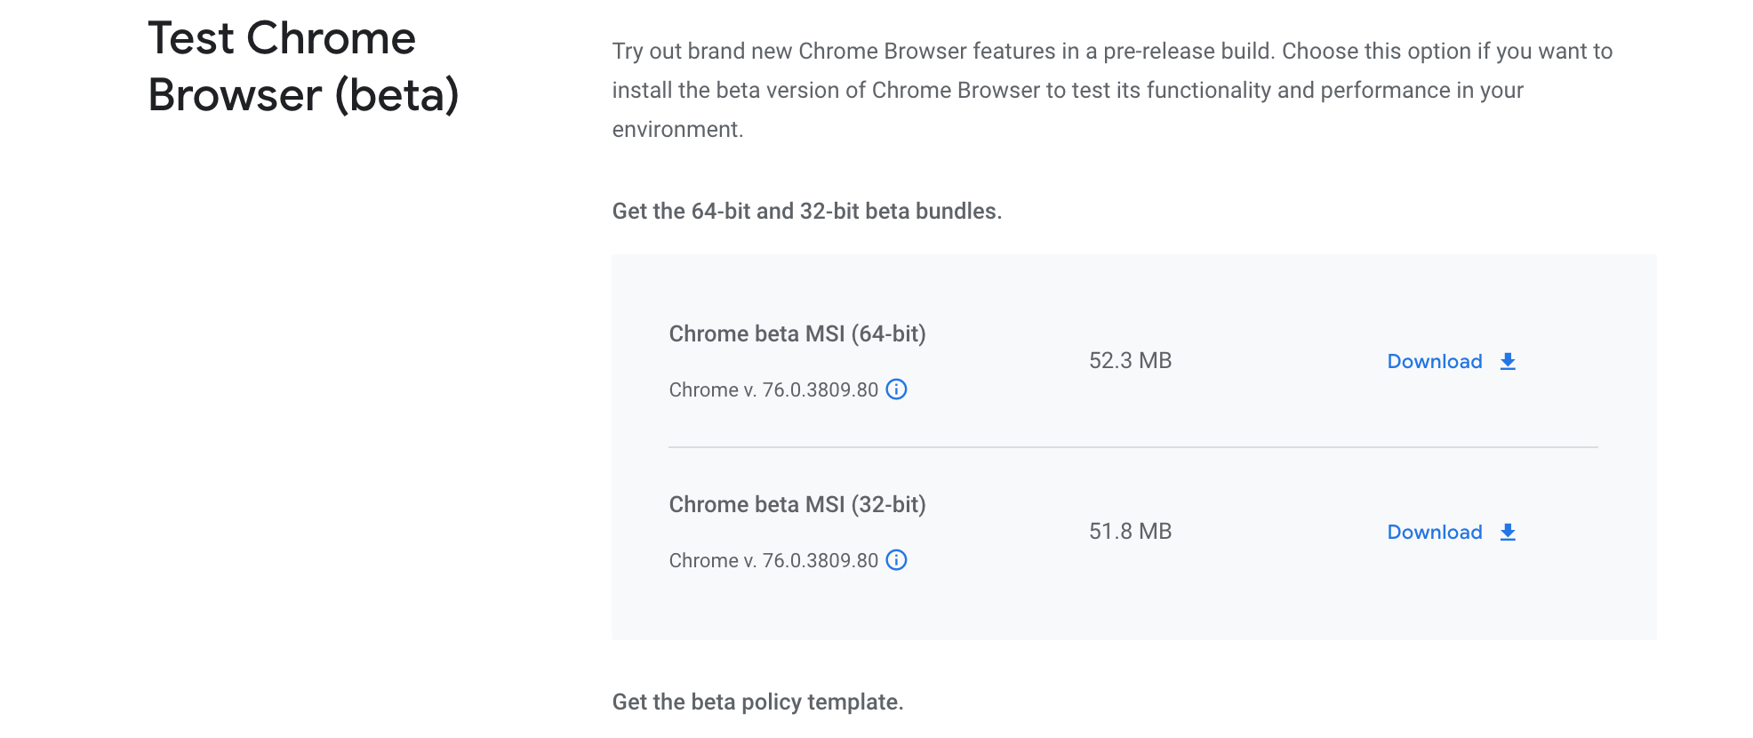Click the version text under the 64-bit MSI
The width and height of the screenshot is (1753, 738).
click(x=773, y=389)
